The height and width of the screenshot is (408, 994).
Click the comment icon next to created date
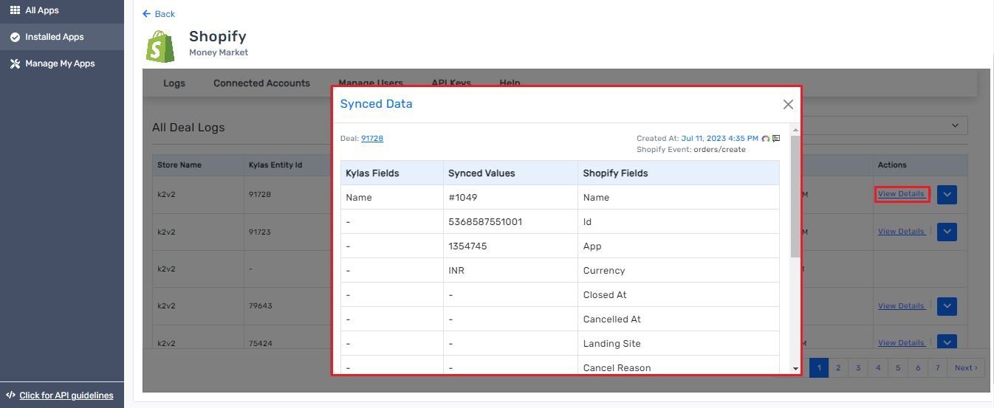click(x=776, y=139)
